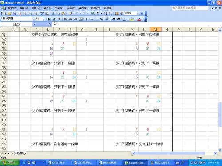Viewport: 222px width, 166px height.
Task: Toggle Italic formatting button
Action: [54, 19]
